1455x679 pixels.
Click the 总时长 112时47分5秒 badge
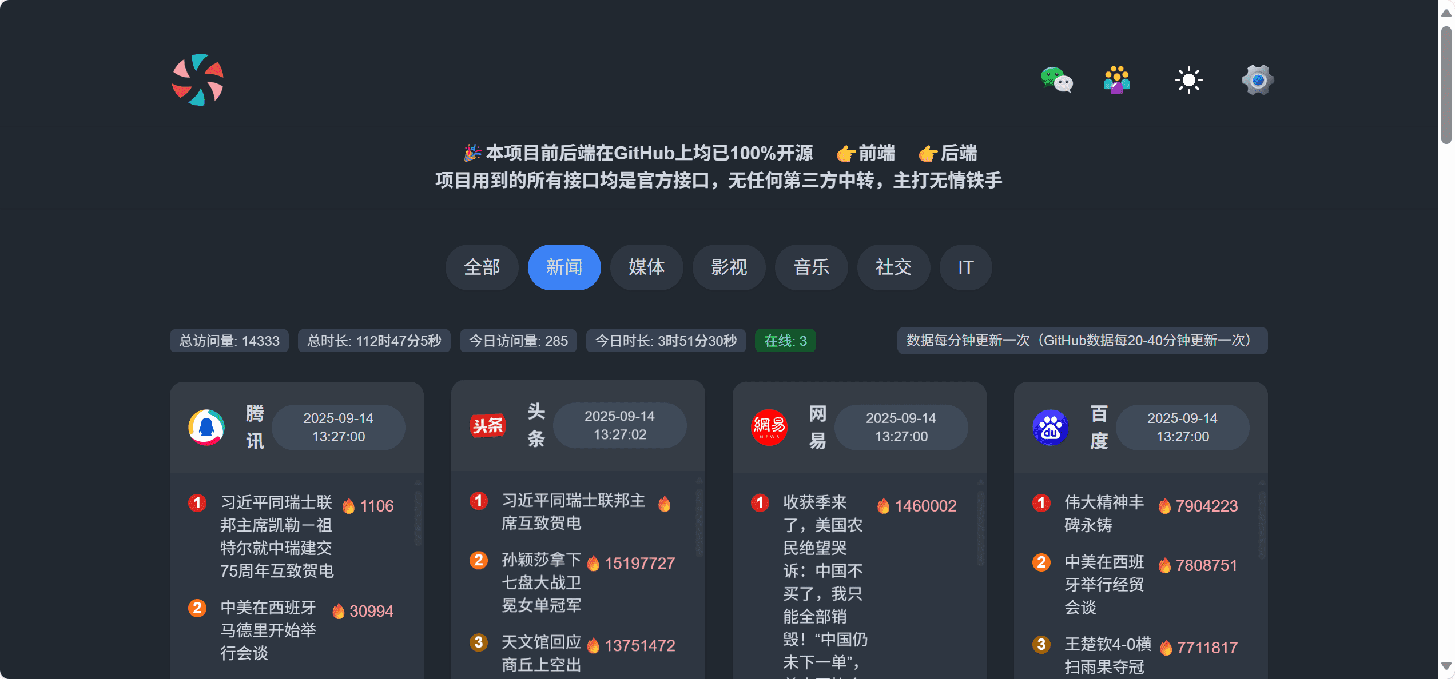[x=374, y=341]
